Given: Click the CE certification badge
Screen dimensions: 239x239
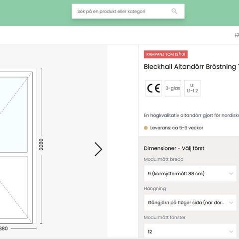Looking at the screenshot, I should click(x=153, y=88).
